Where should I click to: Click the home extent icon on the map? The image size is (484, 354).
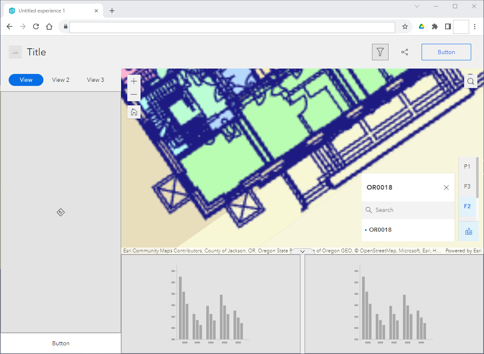click(x=134, y=112)
